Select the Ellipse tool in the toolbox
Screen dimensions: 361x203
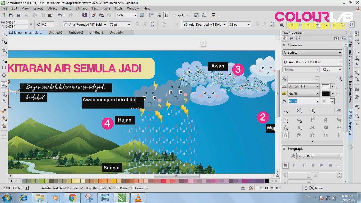pyautogui.click(x=4, y=75)
